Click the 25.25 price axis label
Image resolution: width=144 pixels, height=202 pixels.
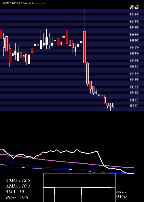tap(134, 7)
